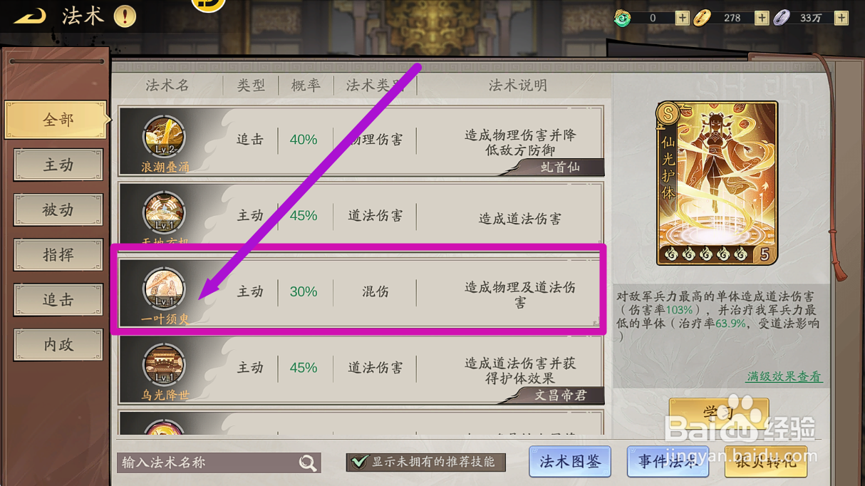This screenshot has height=486, width=865.
Task: Open the exclamation info icon near 法术
Action: (125, 16)
